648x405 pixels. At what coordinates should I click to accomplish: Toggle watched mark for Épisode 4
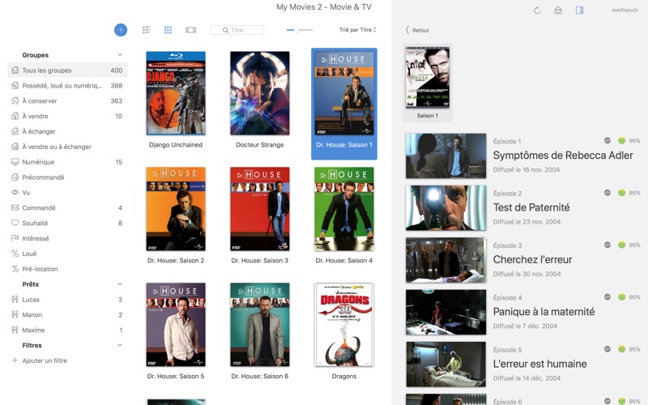[x=607, y=296]
